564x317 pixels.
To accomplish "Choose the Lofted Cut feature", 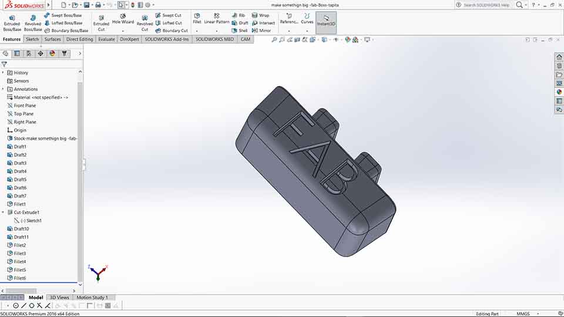I will pyautogui.click(x=169, y=23).
